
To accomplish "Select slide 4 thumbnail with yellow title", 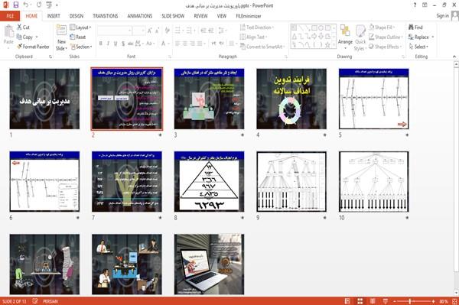I will click(291, 99).
